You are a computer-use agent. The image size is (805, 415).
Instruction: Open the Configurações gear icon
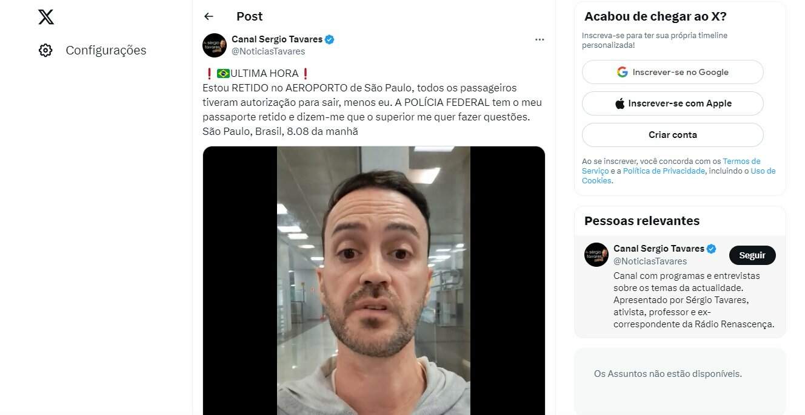[45, 50]
